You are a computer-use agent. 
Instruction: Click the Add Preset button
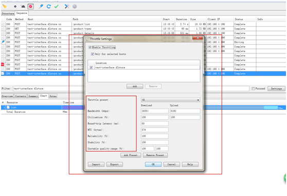131,155
